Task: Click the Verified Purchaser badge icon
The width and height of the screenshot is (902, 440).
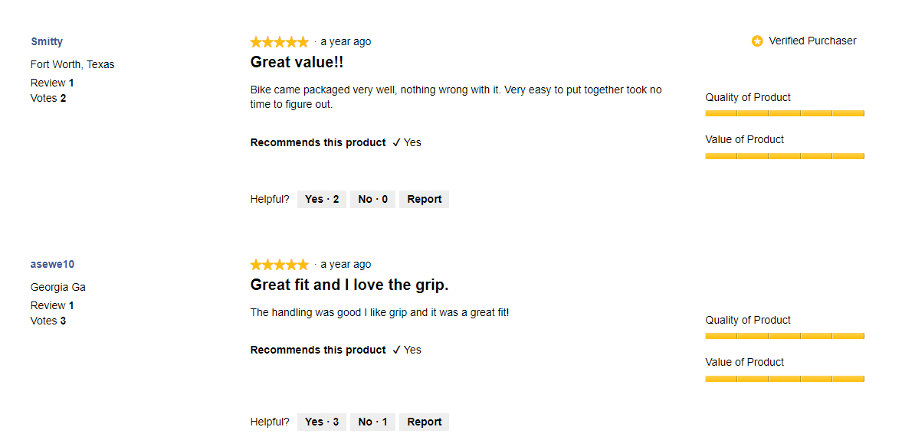Action: [x=757, y=41]
